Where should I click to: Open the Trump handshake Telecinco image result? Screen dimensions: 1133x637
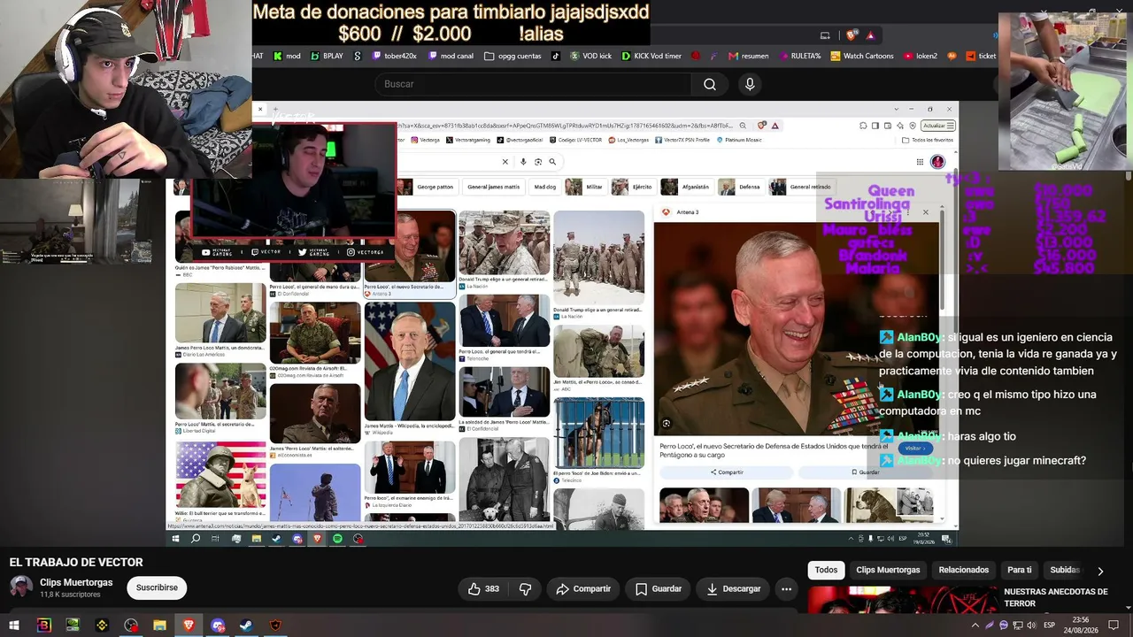(x=504, y=320)
